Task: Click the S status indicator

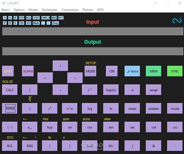Action: tap(5, 18)
